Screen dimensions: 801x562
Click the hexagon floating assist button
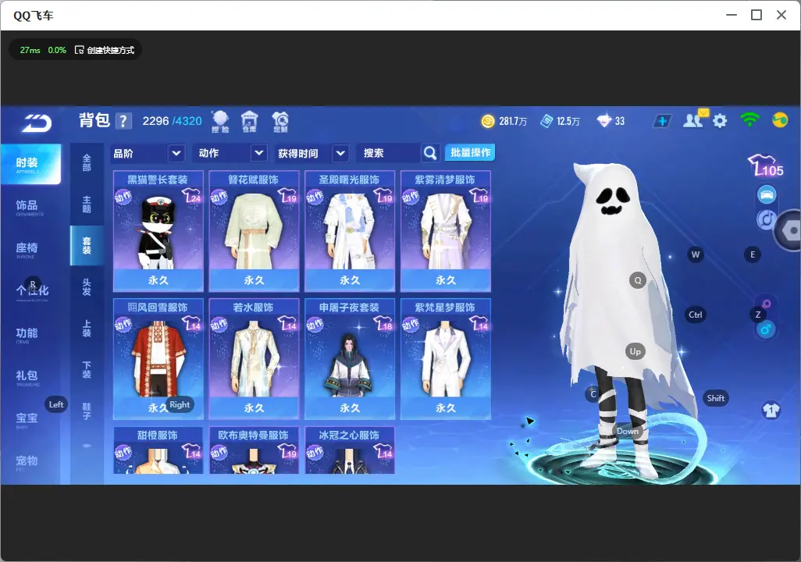click(790, 230)
